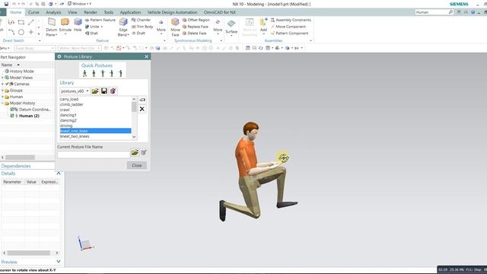Click the Current Posture File Name field
This screenshot has height=274, width=487.
click(93, 154)
